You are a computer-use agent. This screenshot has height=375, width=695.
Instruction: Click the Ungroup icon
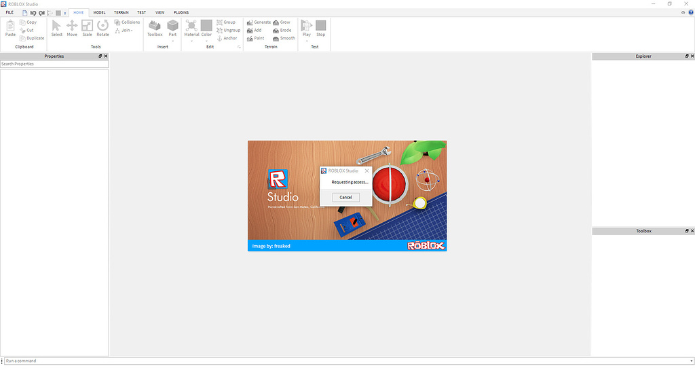coord(219,30)
